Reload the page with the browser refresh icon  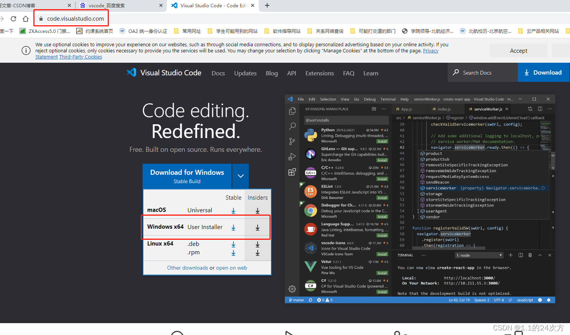pyautogui.click(x=13, y=18)
